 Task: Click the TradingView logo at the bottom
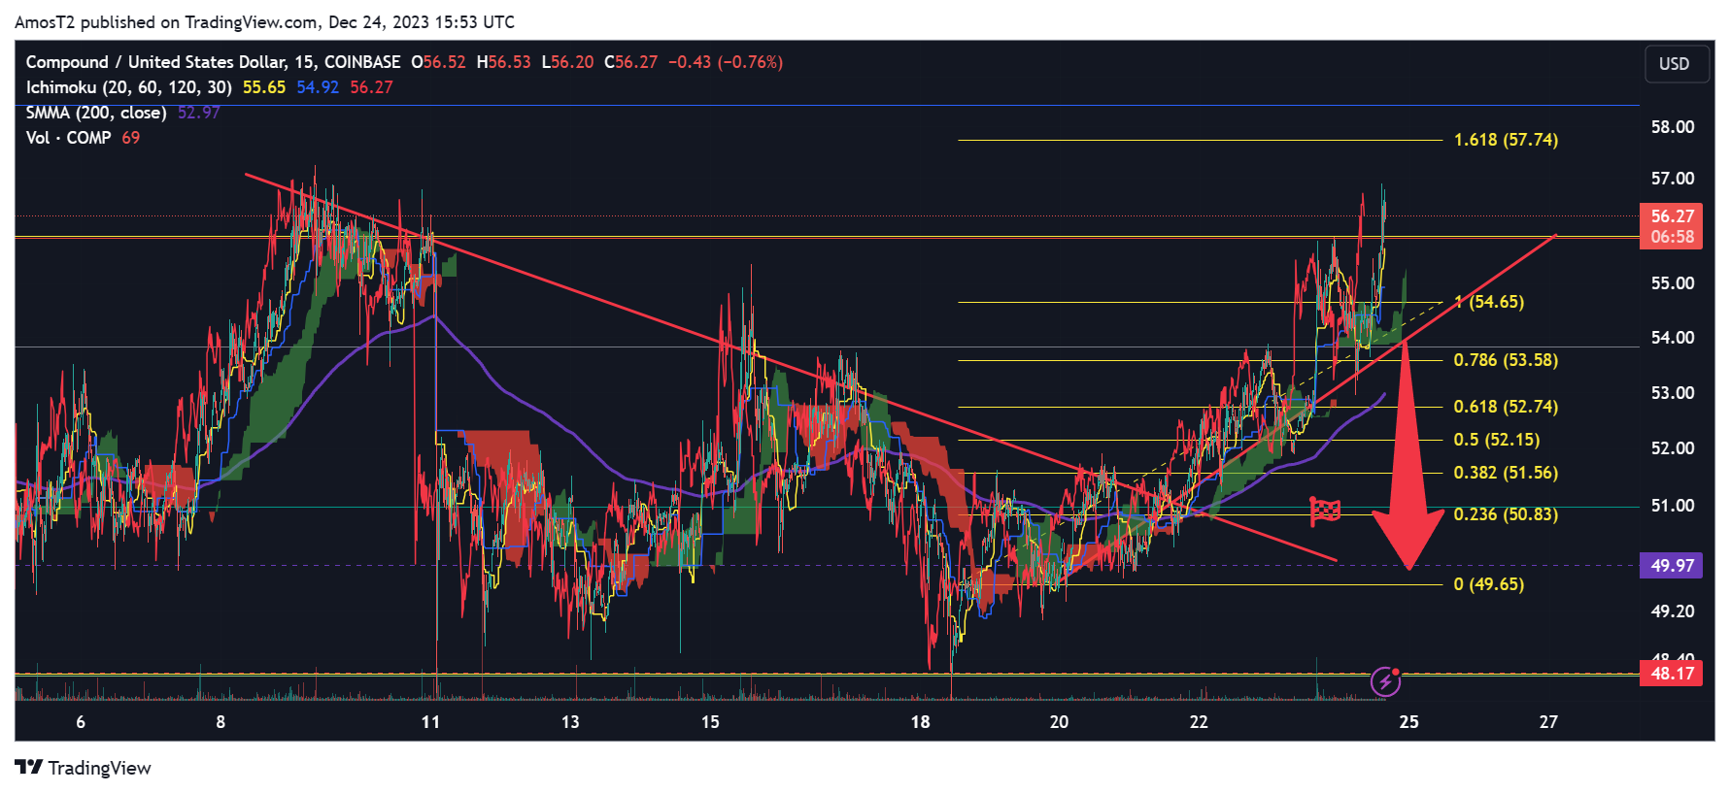pos(84,768)
